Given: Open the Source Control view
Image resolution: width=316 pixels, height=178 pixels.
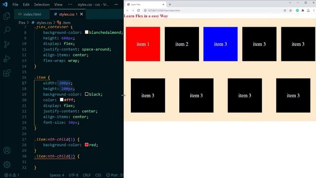Looking at the screenshot, I should pos(7,44).
